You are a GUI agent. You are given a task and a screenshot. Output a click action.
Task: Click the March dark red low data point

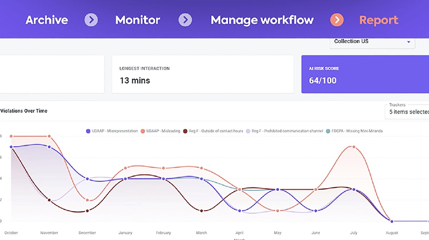[x=202, y=211]
